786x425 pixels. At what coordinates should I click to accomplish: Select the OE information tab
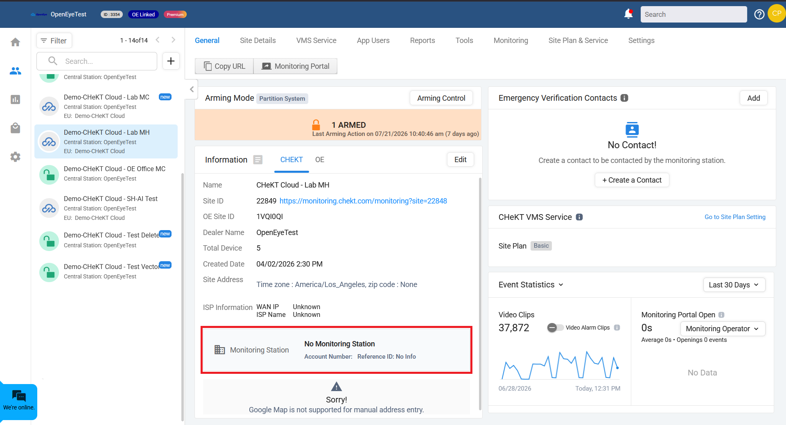pos(320,160)
